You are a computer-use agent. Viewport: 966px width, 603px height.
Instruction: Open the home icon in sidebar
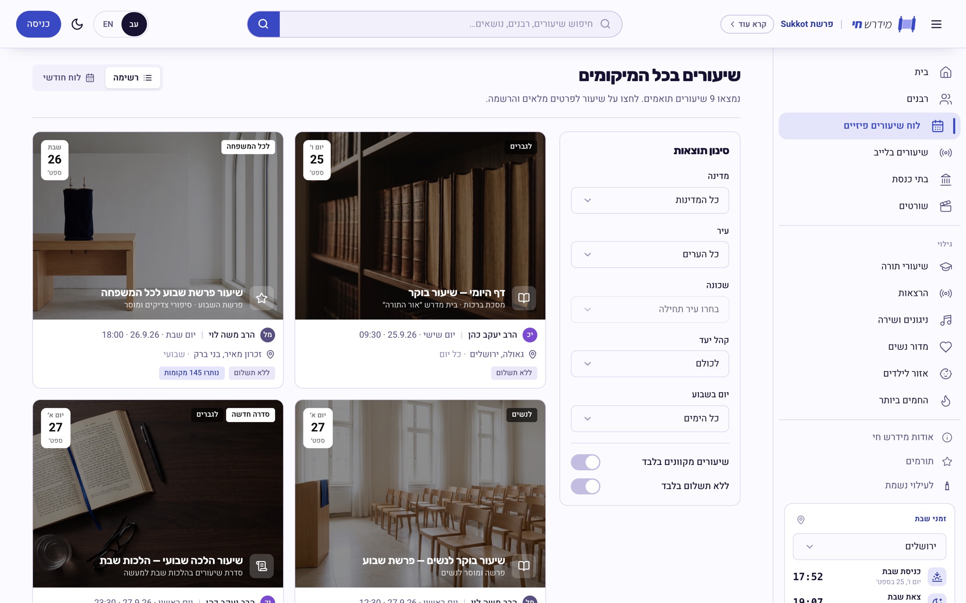click(x=946, y=72)
